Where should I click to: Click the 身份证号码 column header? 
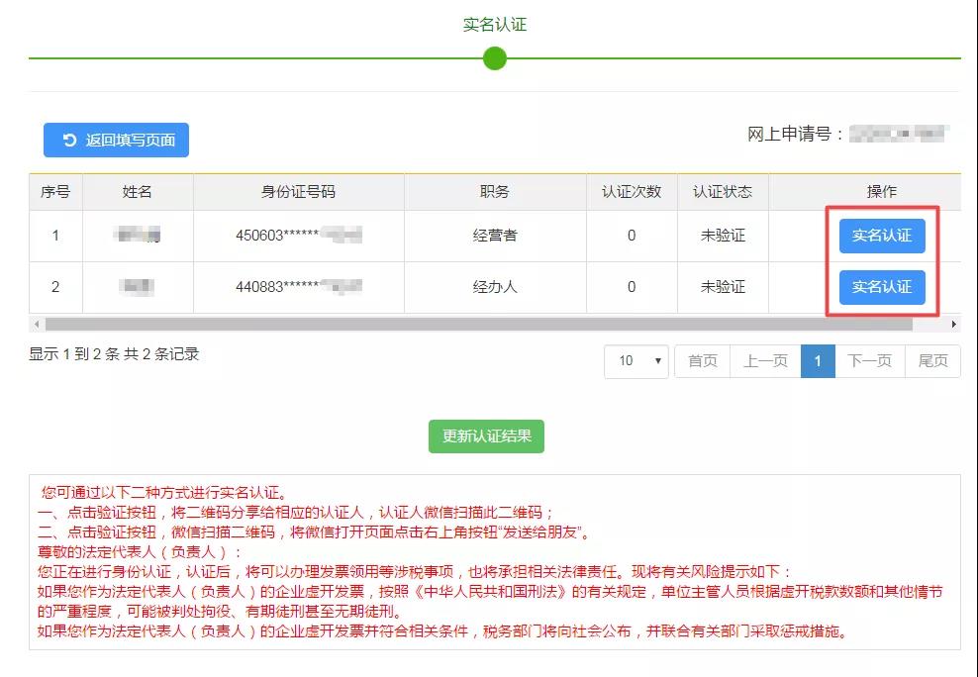(x=298, y=192)
